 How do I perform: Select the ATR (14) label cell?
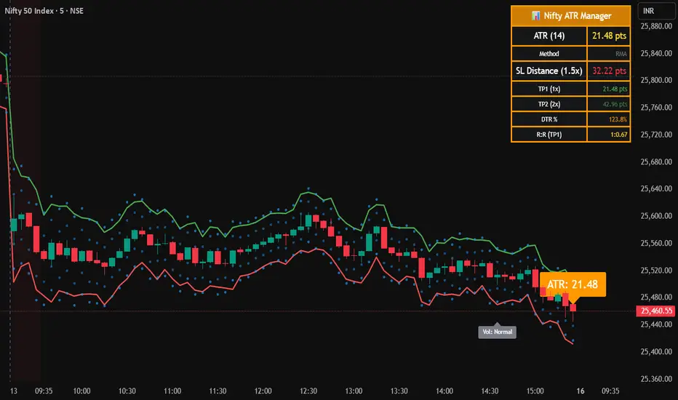click(549, 36)
